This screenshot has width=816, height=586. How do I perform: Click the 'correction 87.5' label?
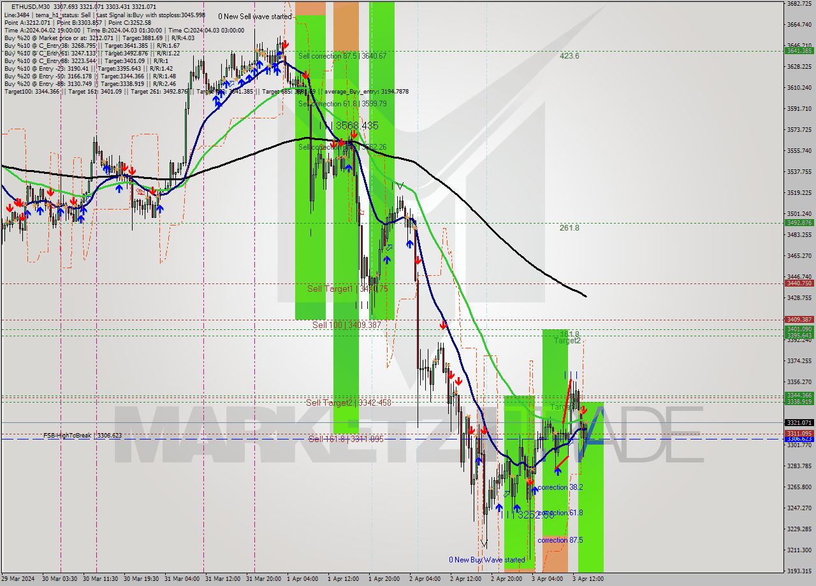click(x=561, y=540)
